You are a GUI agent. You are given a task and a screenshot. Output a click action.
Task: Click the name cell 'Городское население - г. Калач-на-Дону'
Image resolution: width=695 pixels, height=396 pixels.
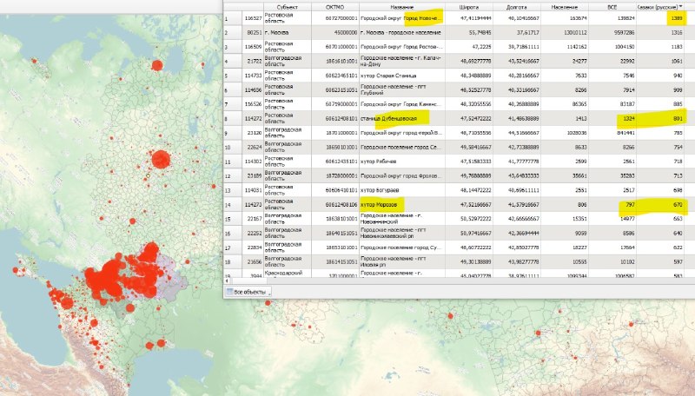click(402, 61)
